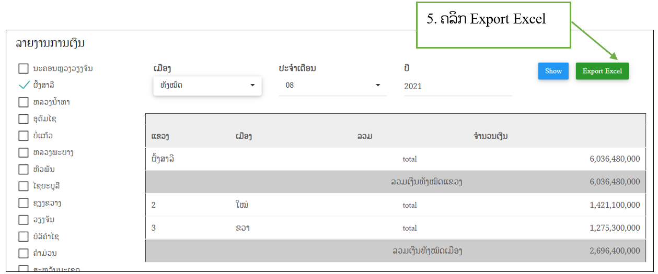
Task: Click the ແຂວງ column header
Action: [x=159, y=136]
